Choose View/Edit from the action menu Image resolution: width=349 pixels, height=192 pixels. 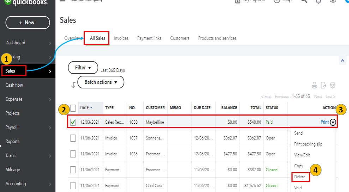[302, 155]
